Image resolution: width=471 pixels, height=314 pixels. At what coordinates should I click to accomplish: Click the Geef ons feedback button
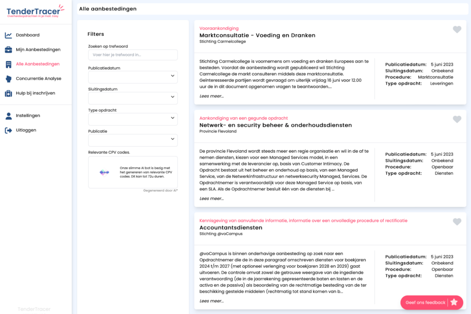click(x=431, y=303)
